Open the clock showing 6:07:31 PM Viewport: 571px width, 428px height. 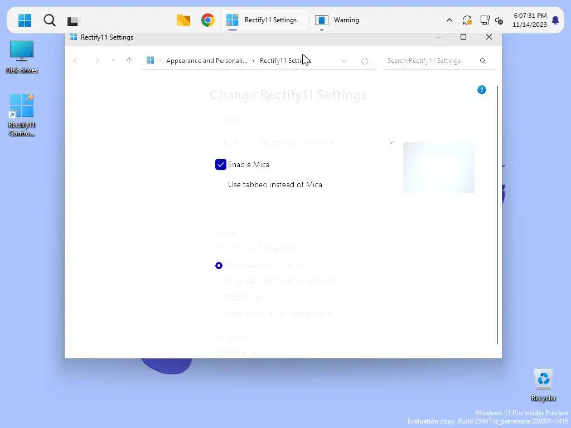click(x=530, y=20)
